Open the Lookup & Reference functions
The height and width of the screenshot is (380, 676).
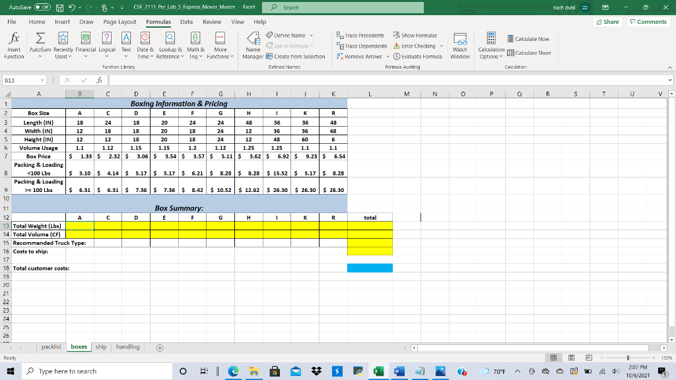[170, 46]
